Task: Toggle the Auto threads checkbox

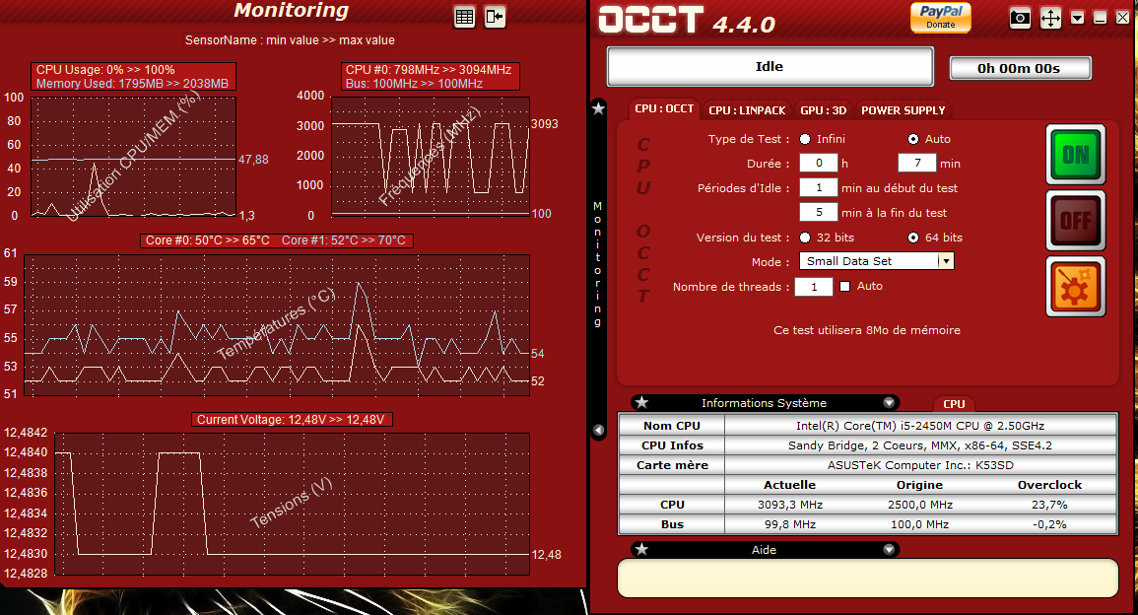Action: (x=844, y=286)
